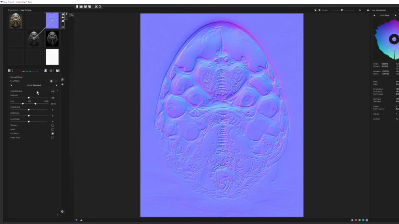399x224 pixels.
Task: Click the Map Information panel title
Action: coord(379,10)
